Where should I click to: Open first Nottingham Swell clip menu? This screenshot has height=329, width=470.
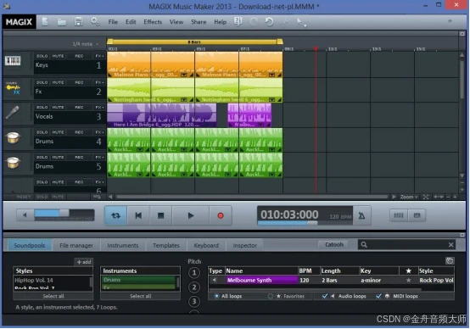(x=184, y=99)
